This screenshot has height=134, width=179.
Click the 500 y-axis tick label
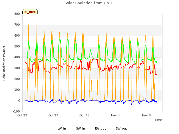point(17,47)
